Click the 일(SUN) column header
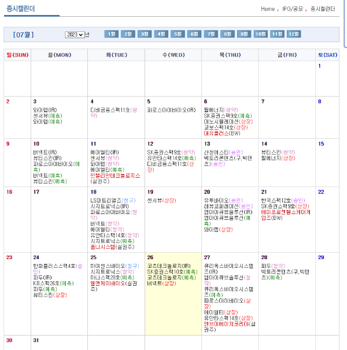The width and height of the screenshot is (347, 350). pos(17,55)
